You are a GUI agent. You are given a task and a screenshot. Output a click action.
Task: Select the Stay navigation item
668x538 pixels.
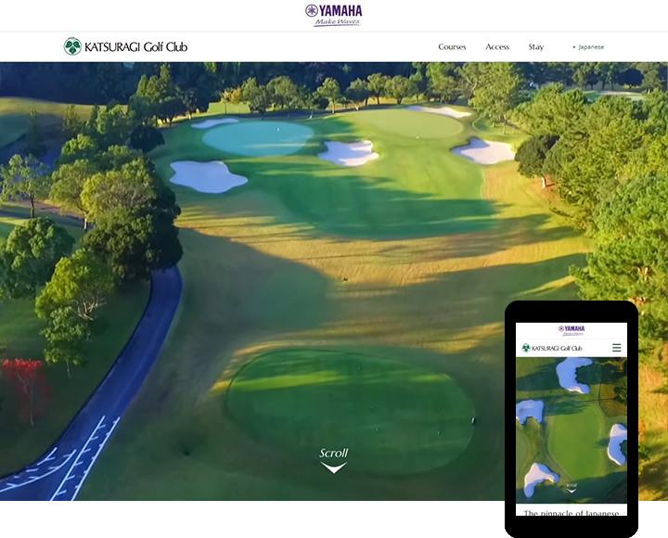[536, 47]
